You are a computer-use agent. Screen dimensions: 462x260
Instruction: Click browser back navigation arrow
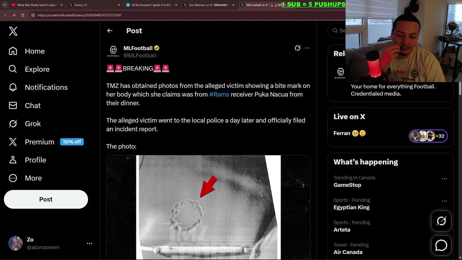5,15
